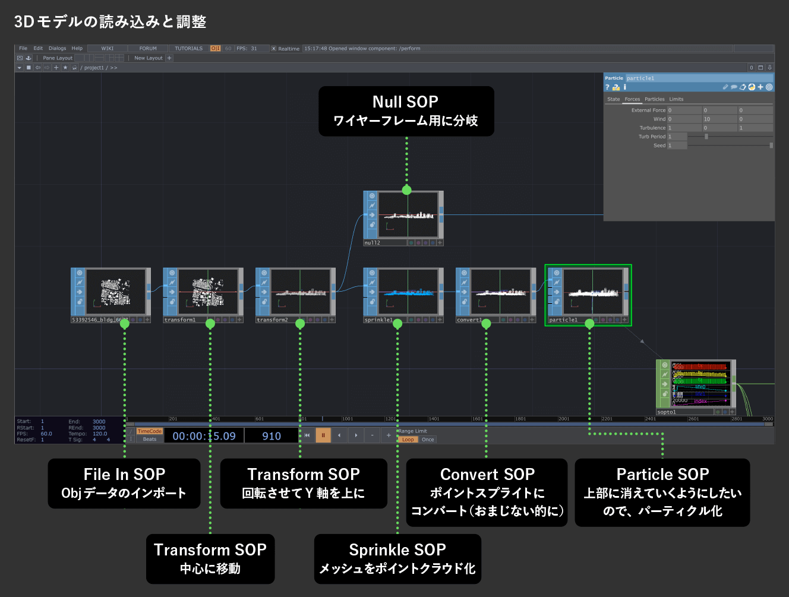Click the square stop icon in the path bar
Screen dimensions: 789x597
[29, 68]
